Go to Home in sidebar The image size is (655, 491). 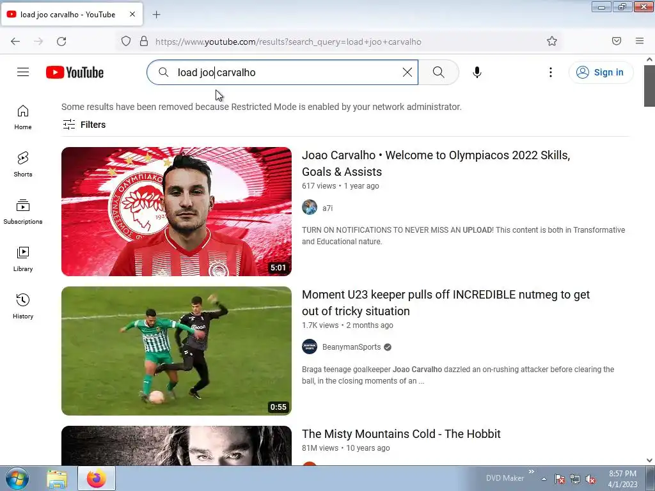pyautogui.click(x=23, y=118)
